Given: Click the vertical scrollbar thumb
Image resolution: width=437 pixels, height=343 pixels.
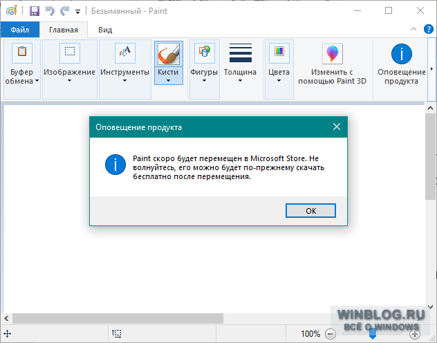Looking at the screenshot, I should [430, 156].
